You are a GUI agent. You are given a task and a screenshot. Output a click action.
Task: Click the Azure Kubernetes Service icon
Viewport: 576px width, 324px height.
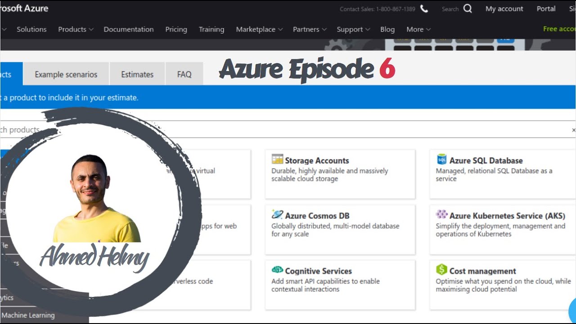tap(441, 214)
